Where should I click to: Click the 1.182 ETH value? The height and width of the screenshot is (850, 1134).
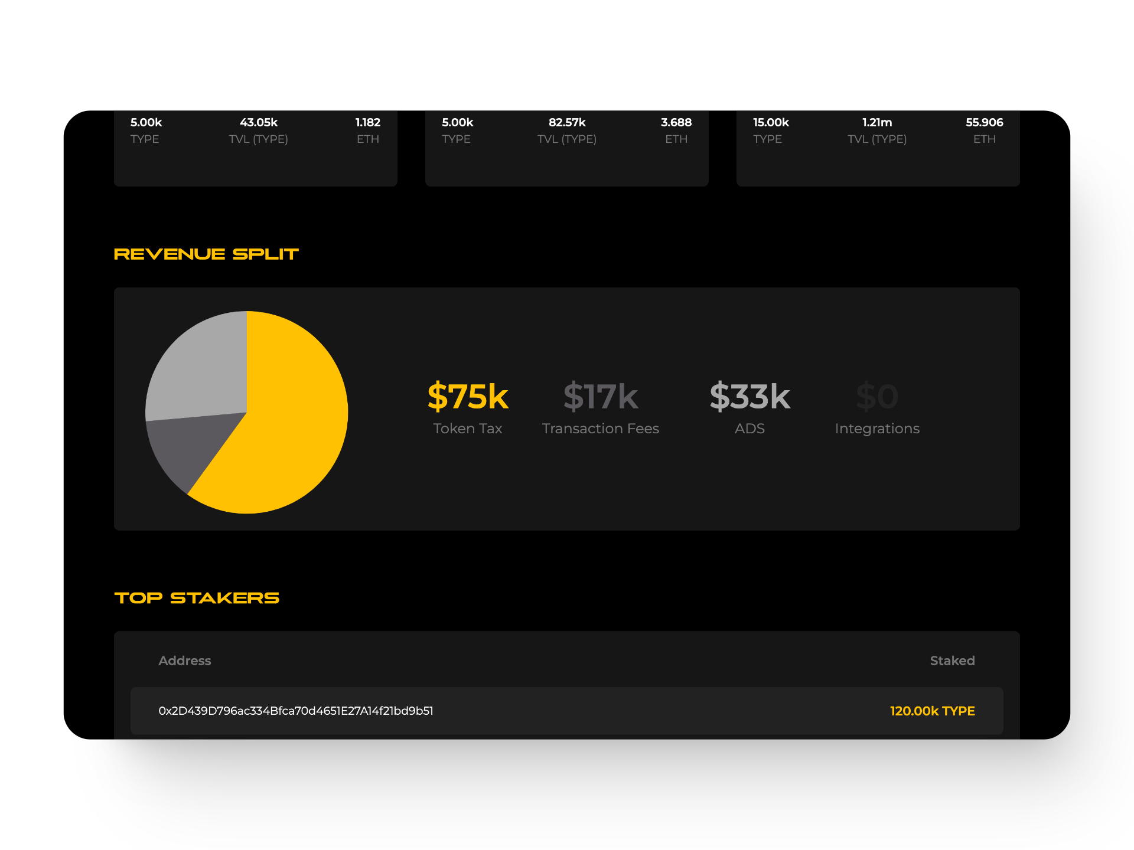367,122
